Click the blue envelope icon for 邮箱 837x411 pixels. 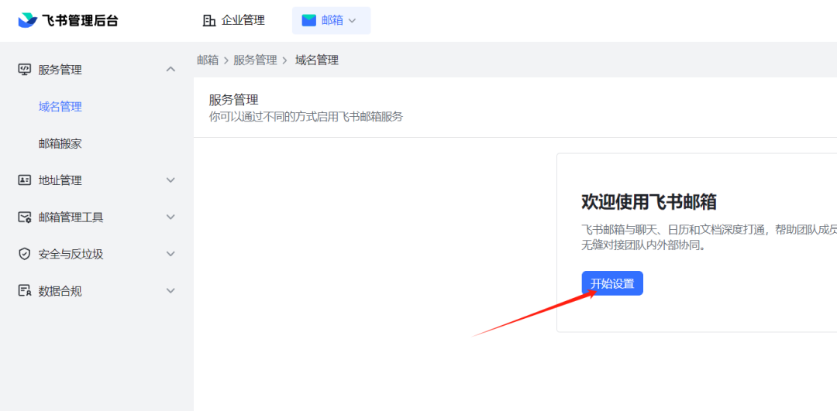(x=309, y=21)
